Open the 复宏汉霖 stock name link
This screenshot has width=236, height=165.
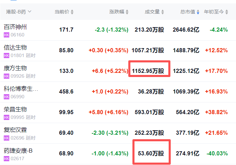click(x=15, y=130)
